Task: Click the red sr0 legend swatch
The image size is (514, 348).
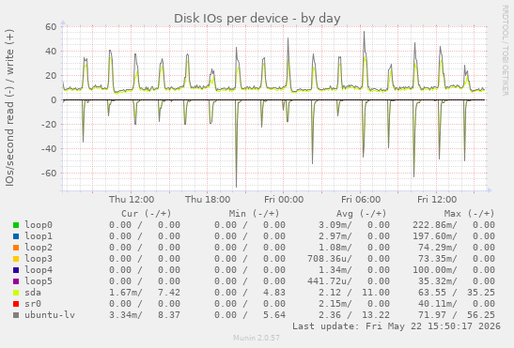Action: [16, 304]
